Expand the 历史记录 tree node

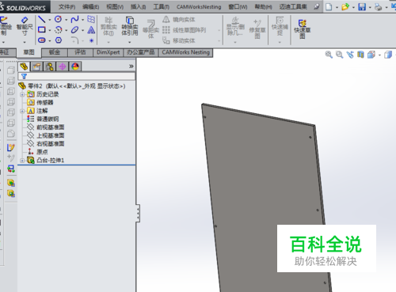coord(22,94)
